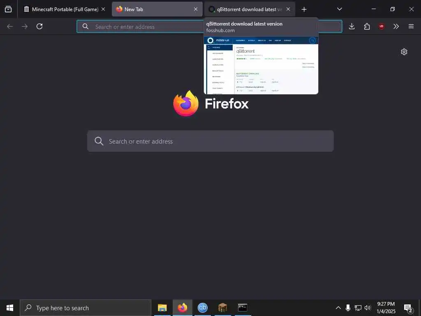
Task: Open the Windows Start menu
Action: coord(10,308)
